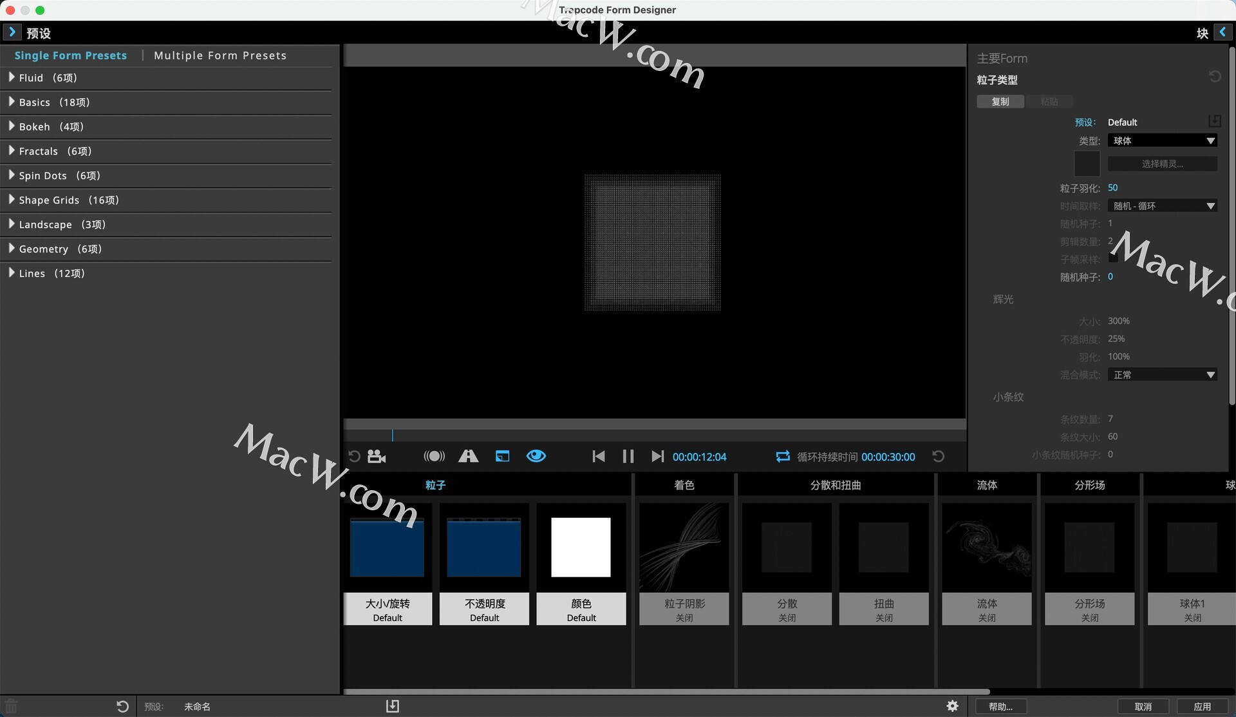Open the 流体 关闭 block
1236x717 pixels.
(987, 564)
